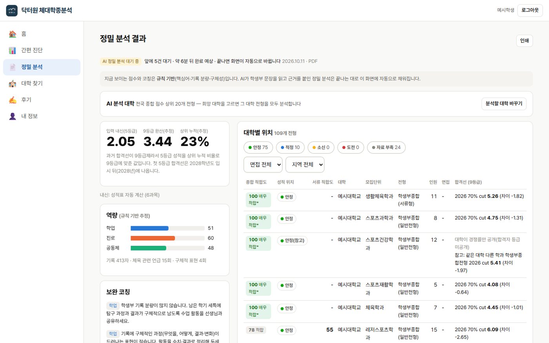Click the 내 정보 person icon
This screenshot has height=343, width=549.
[13, 116]
